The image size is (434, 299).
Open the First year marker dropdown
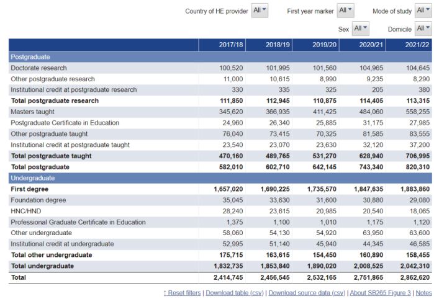coord(345,11)
